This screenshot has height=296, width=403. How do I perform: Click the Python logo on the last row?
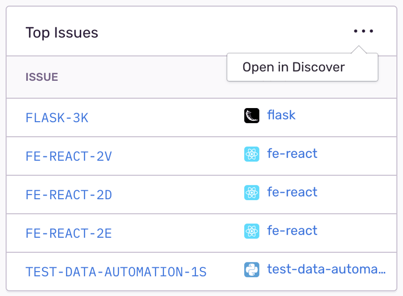[x=252, y=268]
